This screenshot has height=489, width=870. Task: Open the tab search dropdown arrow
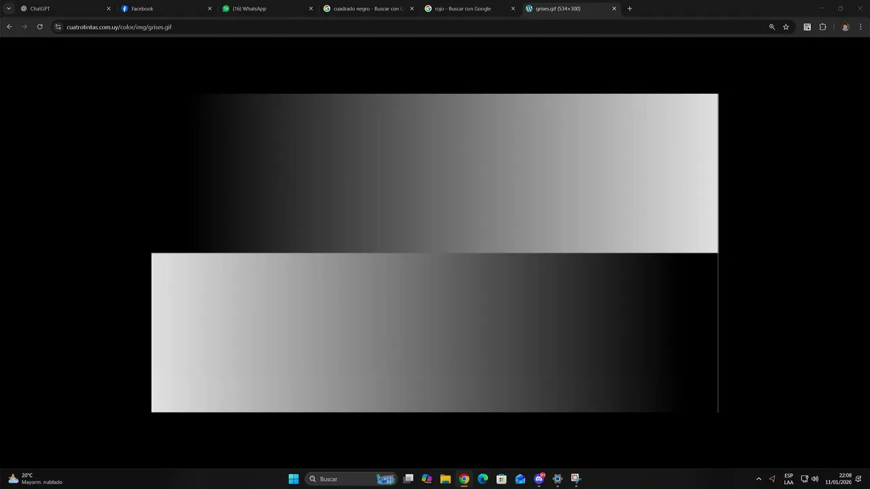point(9,9)
